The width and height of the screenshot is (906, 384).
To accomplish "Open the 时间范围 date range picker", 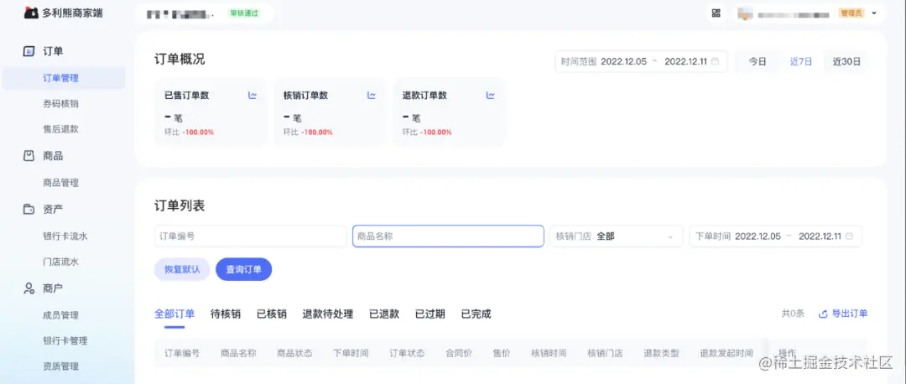I will point(642,61).
